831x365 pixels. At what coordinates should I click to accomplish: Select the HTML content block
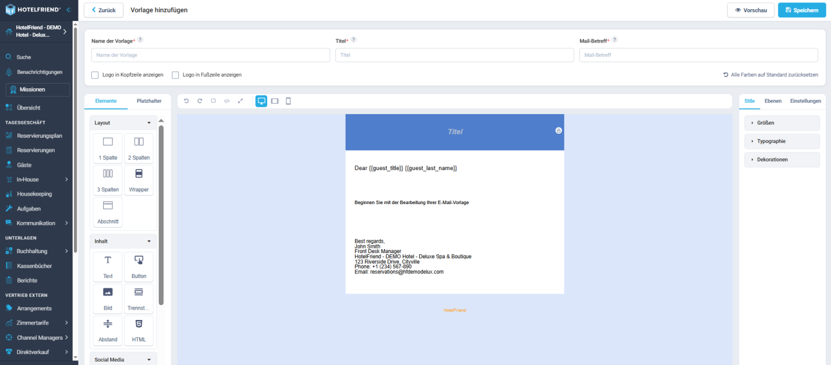(139, 330)
